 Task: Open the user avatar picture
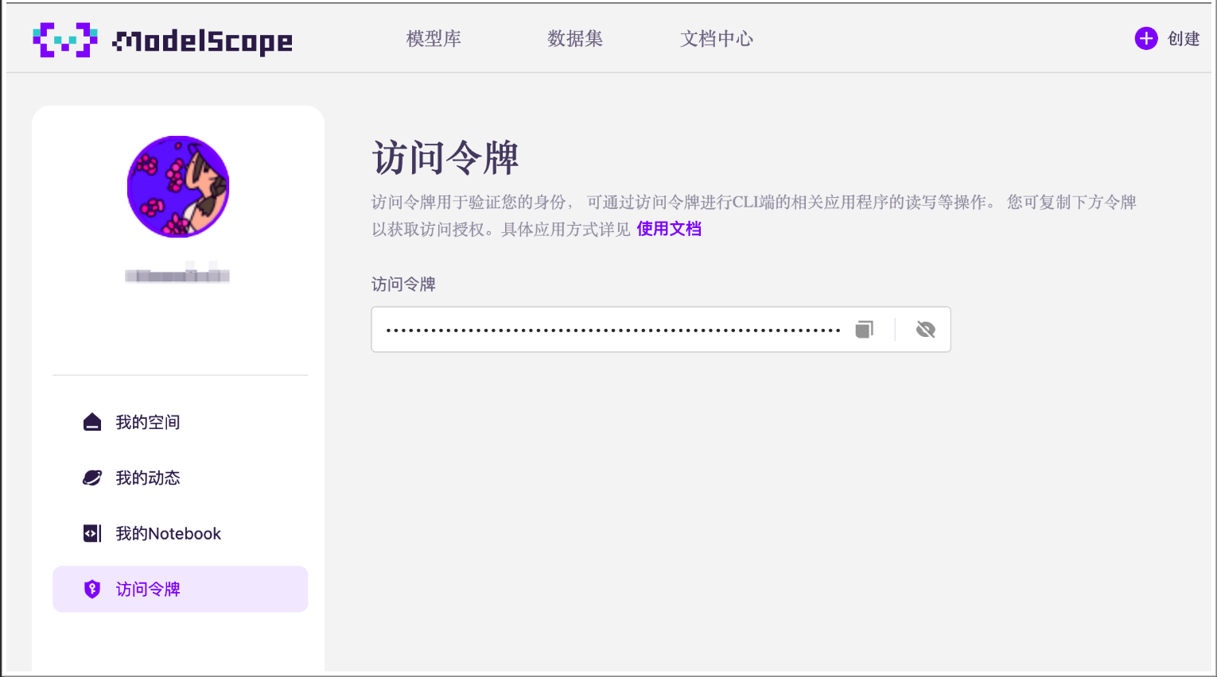click(178, 186)
